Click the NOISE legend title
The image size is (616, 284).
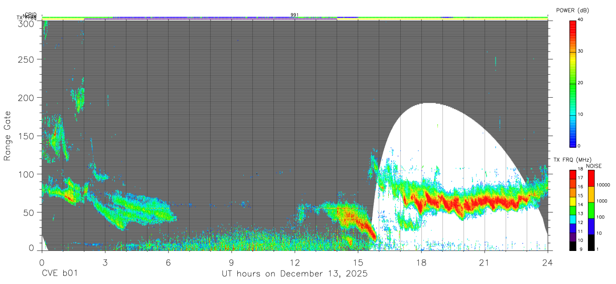click(x=594, y=166)
